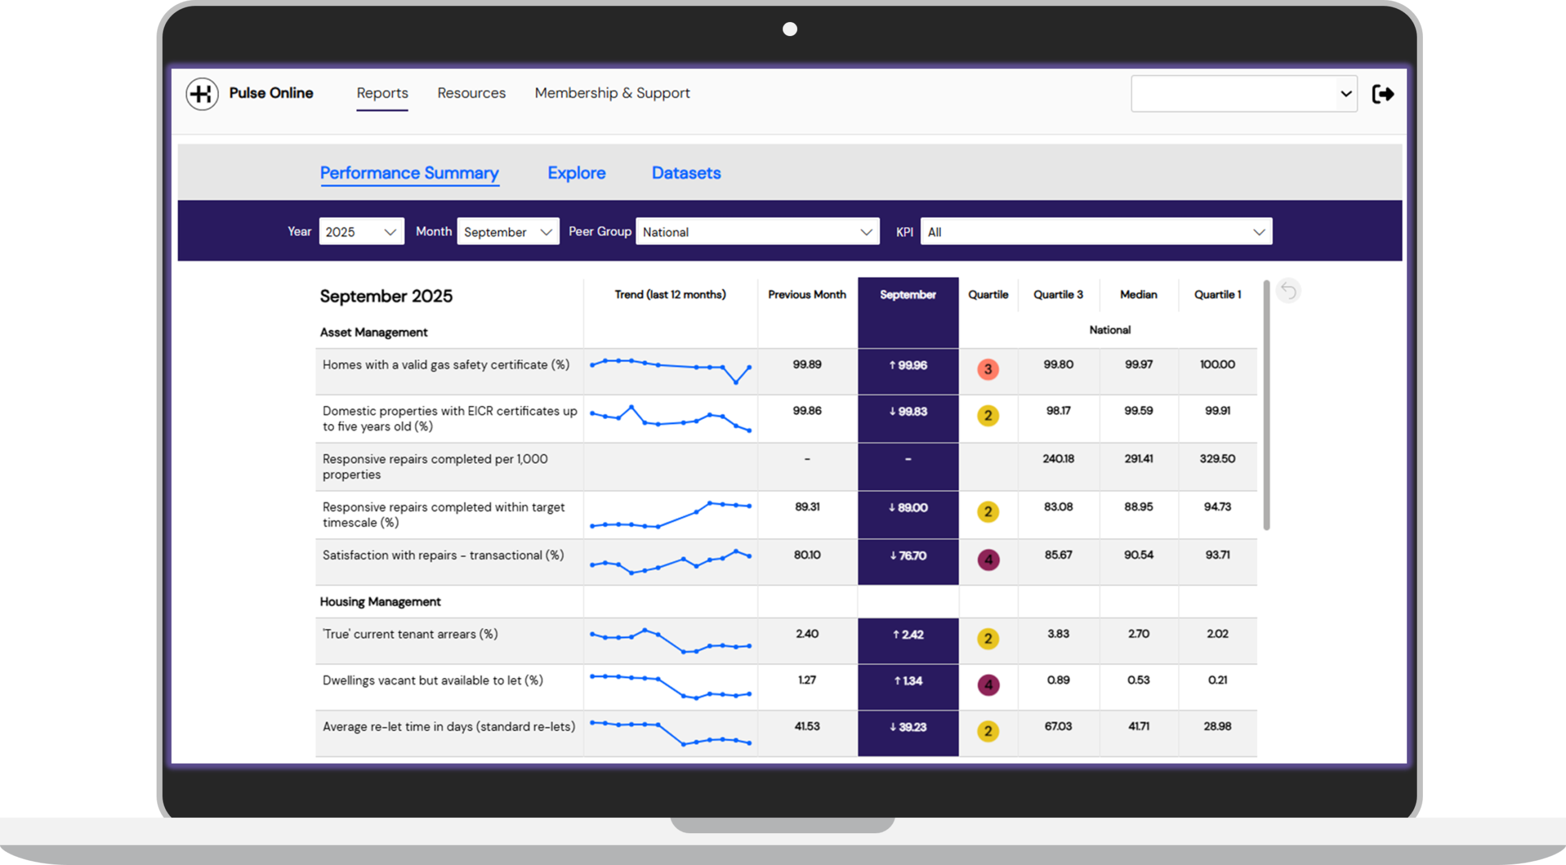Click quartile 4 badge for repairs satisfaction
Screen dimensions: 1566x865
point(988,560)
